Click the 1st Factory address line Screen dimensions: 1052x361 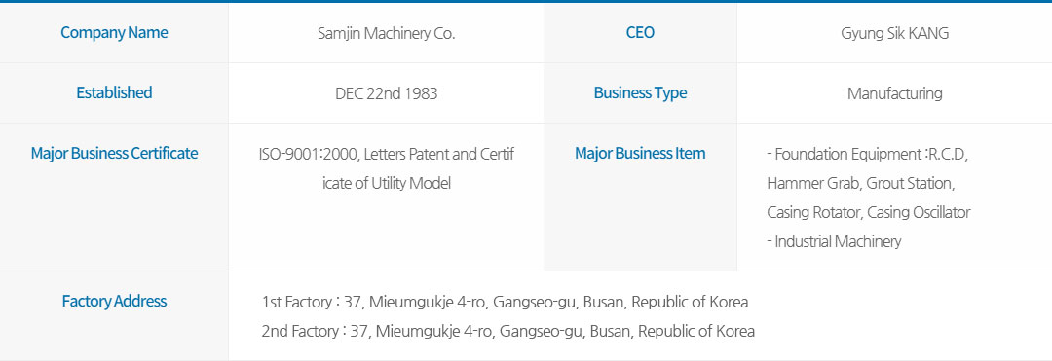(x=505, y=302)
